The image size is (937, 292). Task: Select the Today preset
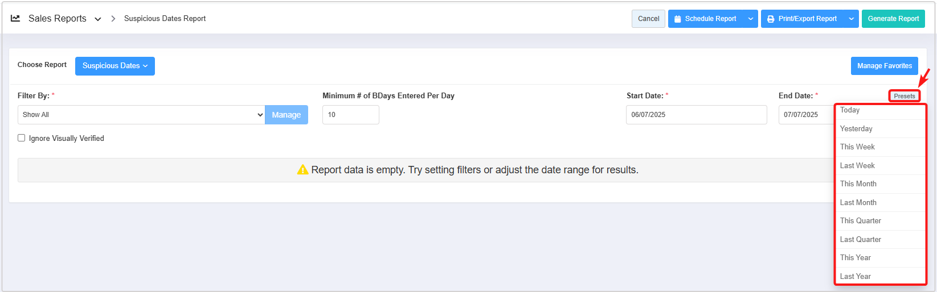(x=850, y=110)
